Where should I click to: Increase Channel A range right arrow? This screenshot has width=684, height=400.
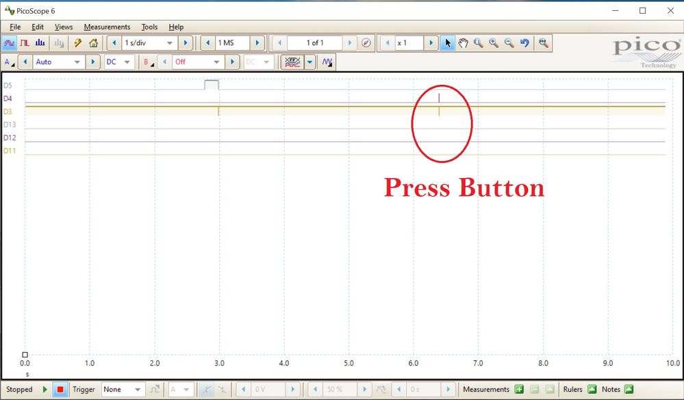coord(92,62)
